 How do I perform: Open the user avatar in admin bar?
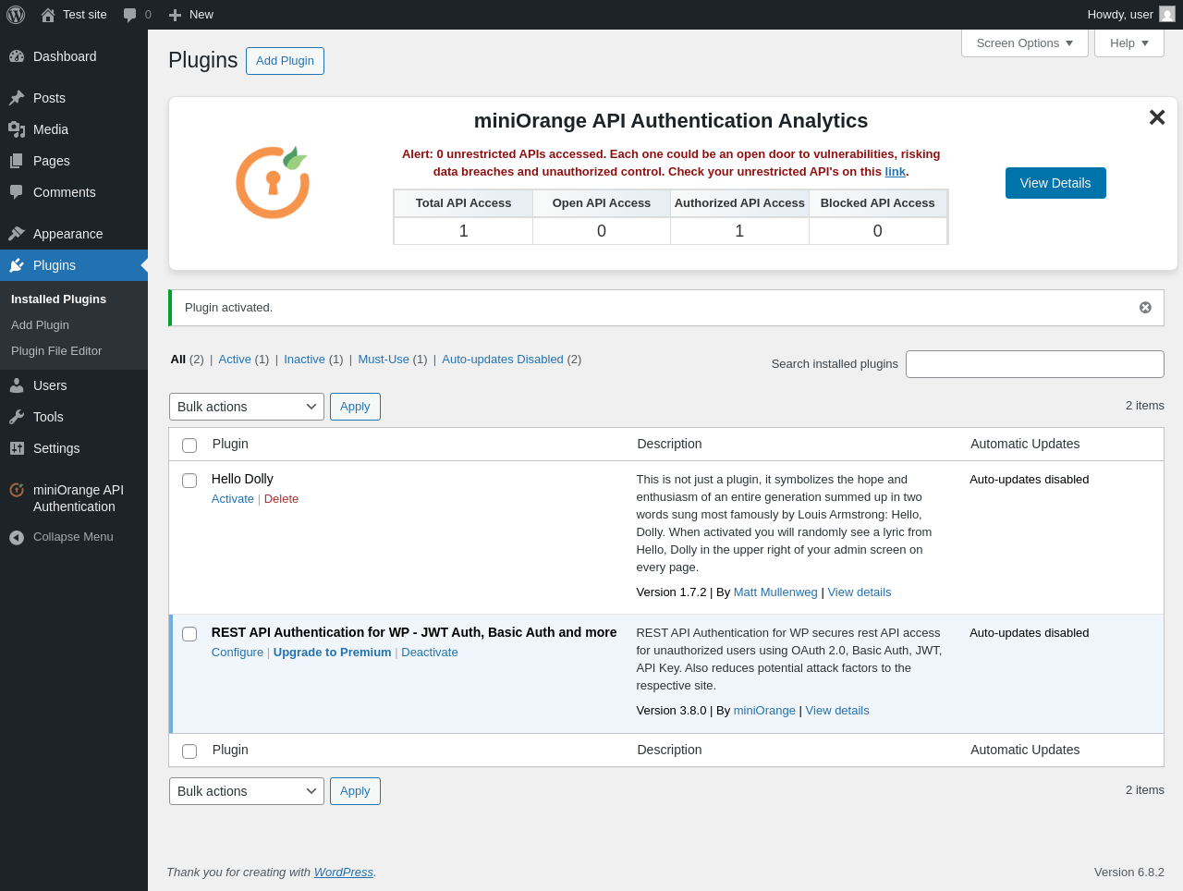1167,15
